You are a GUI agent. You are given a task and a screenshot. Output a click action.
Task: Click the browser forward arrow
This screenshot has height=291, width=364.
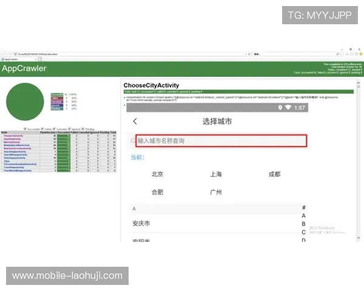(x=10, y=54)
